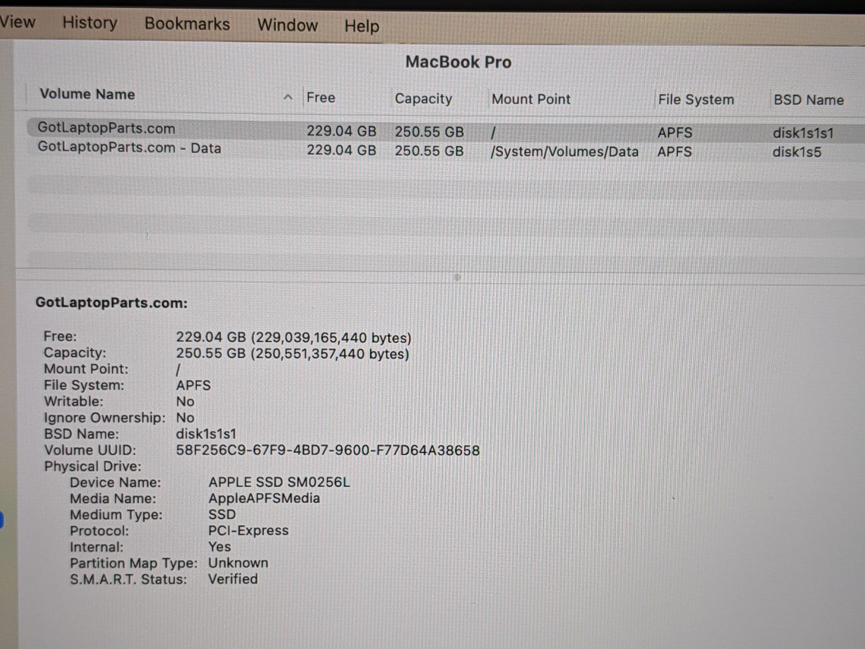The height and width of the screenshot is (649, 865).
Task: Sort volumes by the Capacity column header
Action: pos(423,98)
